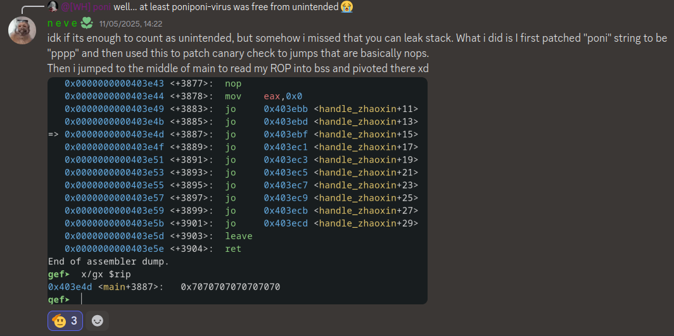Open the add reaction smiley button
Screen dimensions: 674x336
coord(98,321)
